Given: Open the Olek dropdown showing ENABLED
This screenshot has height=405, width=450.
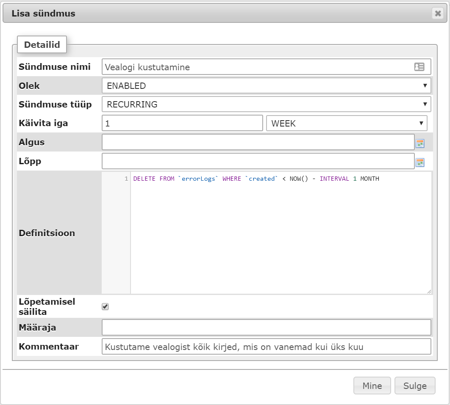Looking at the screenshot, I should coord(266,86).
